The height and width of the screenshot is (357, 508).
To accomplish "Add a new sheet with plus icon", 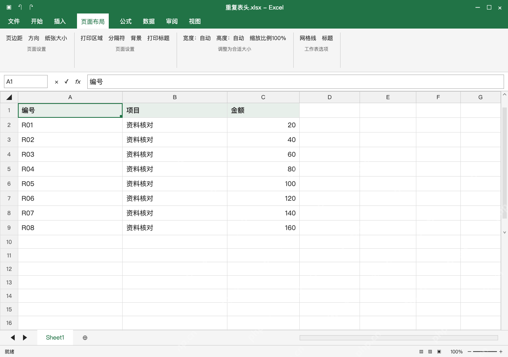I will (x=85, y=338).
